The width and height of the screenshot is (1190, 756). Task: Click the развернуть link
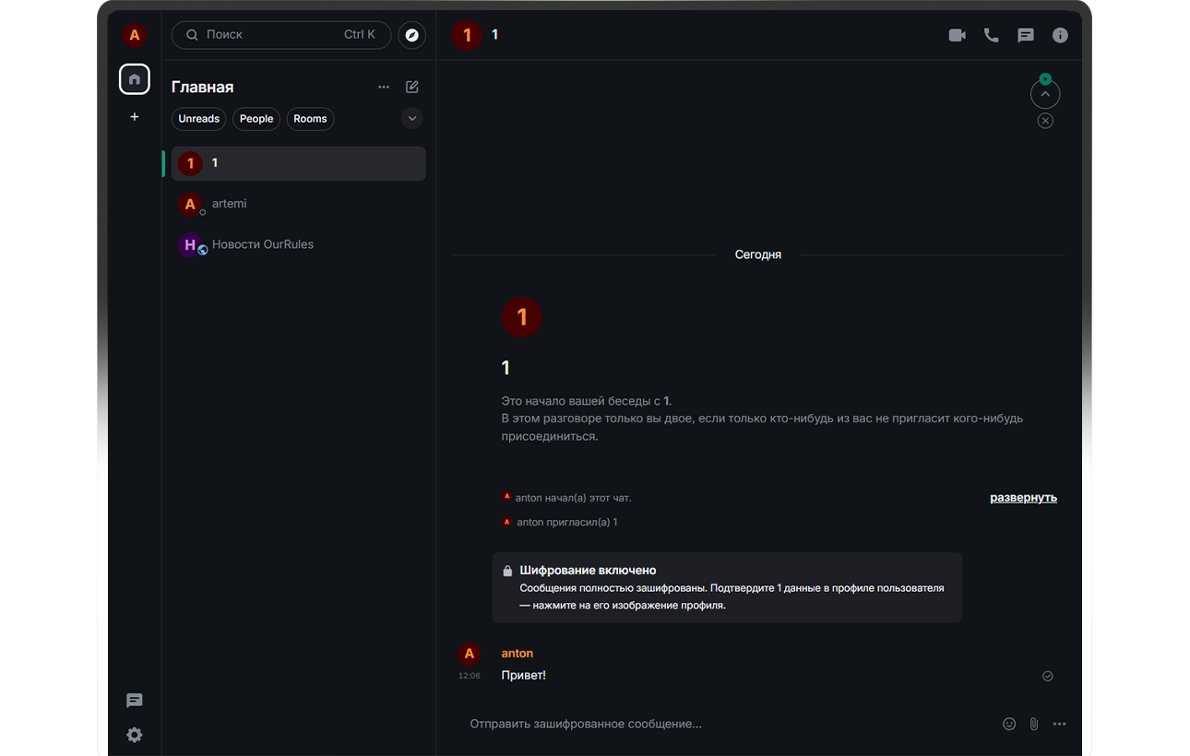(1023, 498)
